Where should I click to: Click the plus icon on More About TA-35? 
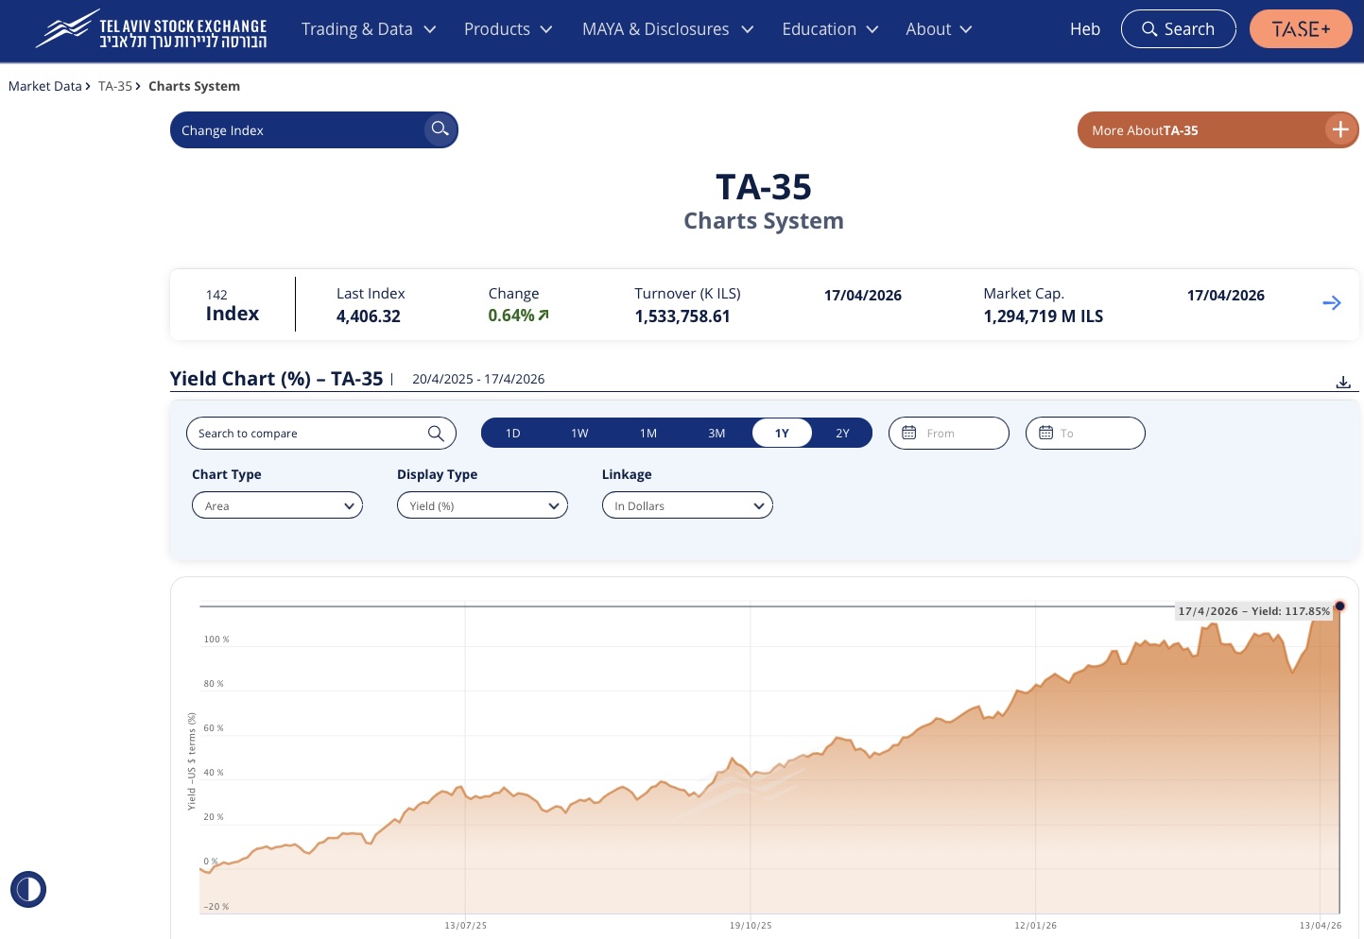1339,129
